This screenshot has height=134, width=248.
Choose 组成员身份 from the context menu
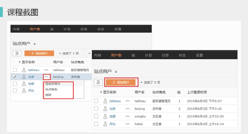tap(53, 84)
